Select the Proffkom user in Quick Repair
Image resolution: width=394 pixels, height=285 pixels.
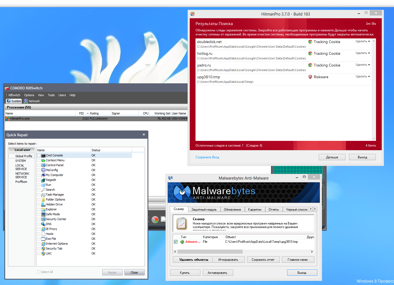[x=21, y=182]
